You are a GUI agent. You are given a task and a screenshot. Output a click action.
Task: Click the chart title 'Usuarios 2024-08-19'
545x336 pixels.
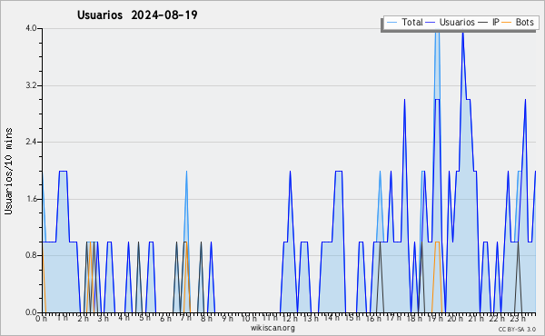pos(137,15)
